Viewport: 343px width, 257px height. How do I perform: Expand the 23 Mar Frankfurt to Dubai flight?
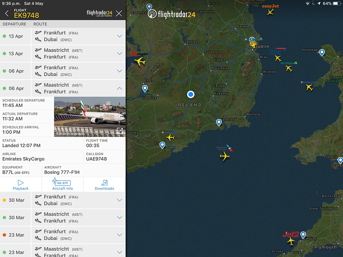[x=120, y=235]
